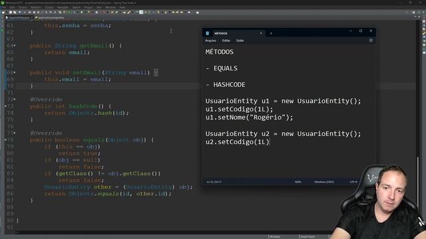
Task: Click the Smart Insert status bar entry
Action: click(x=308, y=237)
